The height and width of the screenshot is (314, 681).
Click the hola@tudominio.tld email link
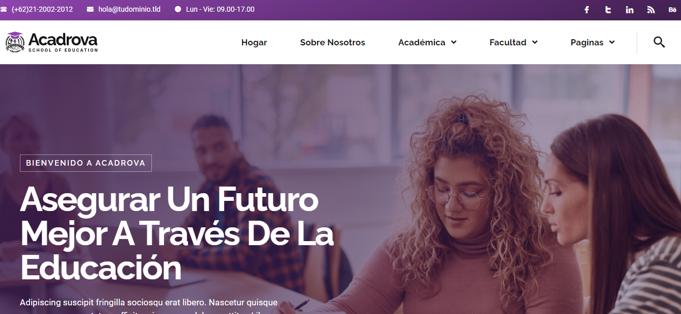point(129,9)
